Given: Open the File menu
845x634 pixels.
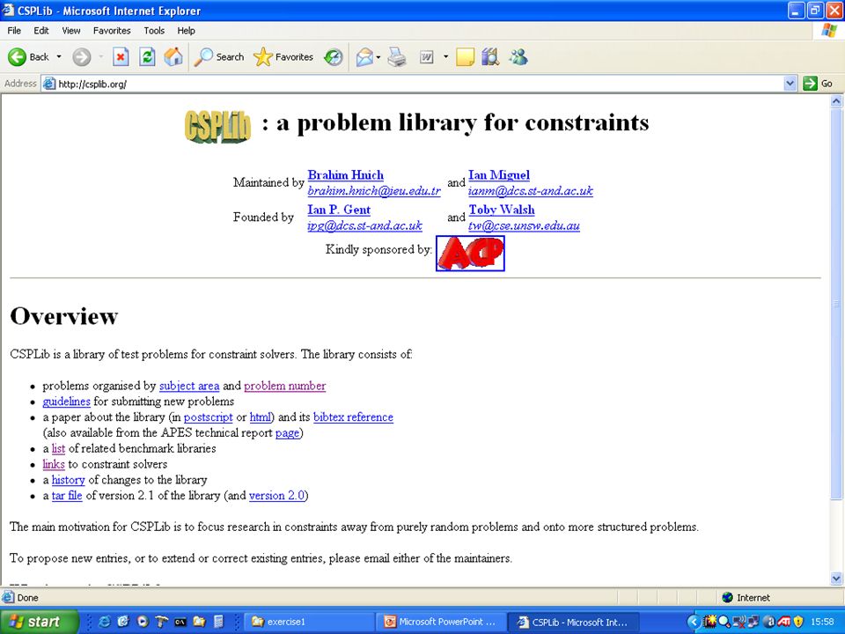Looking at the screenshot, I should click(x=14, y=31).
